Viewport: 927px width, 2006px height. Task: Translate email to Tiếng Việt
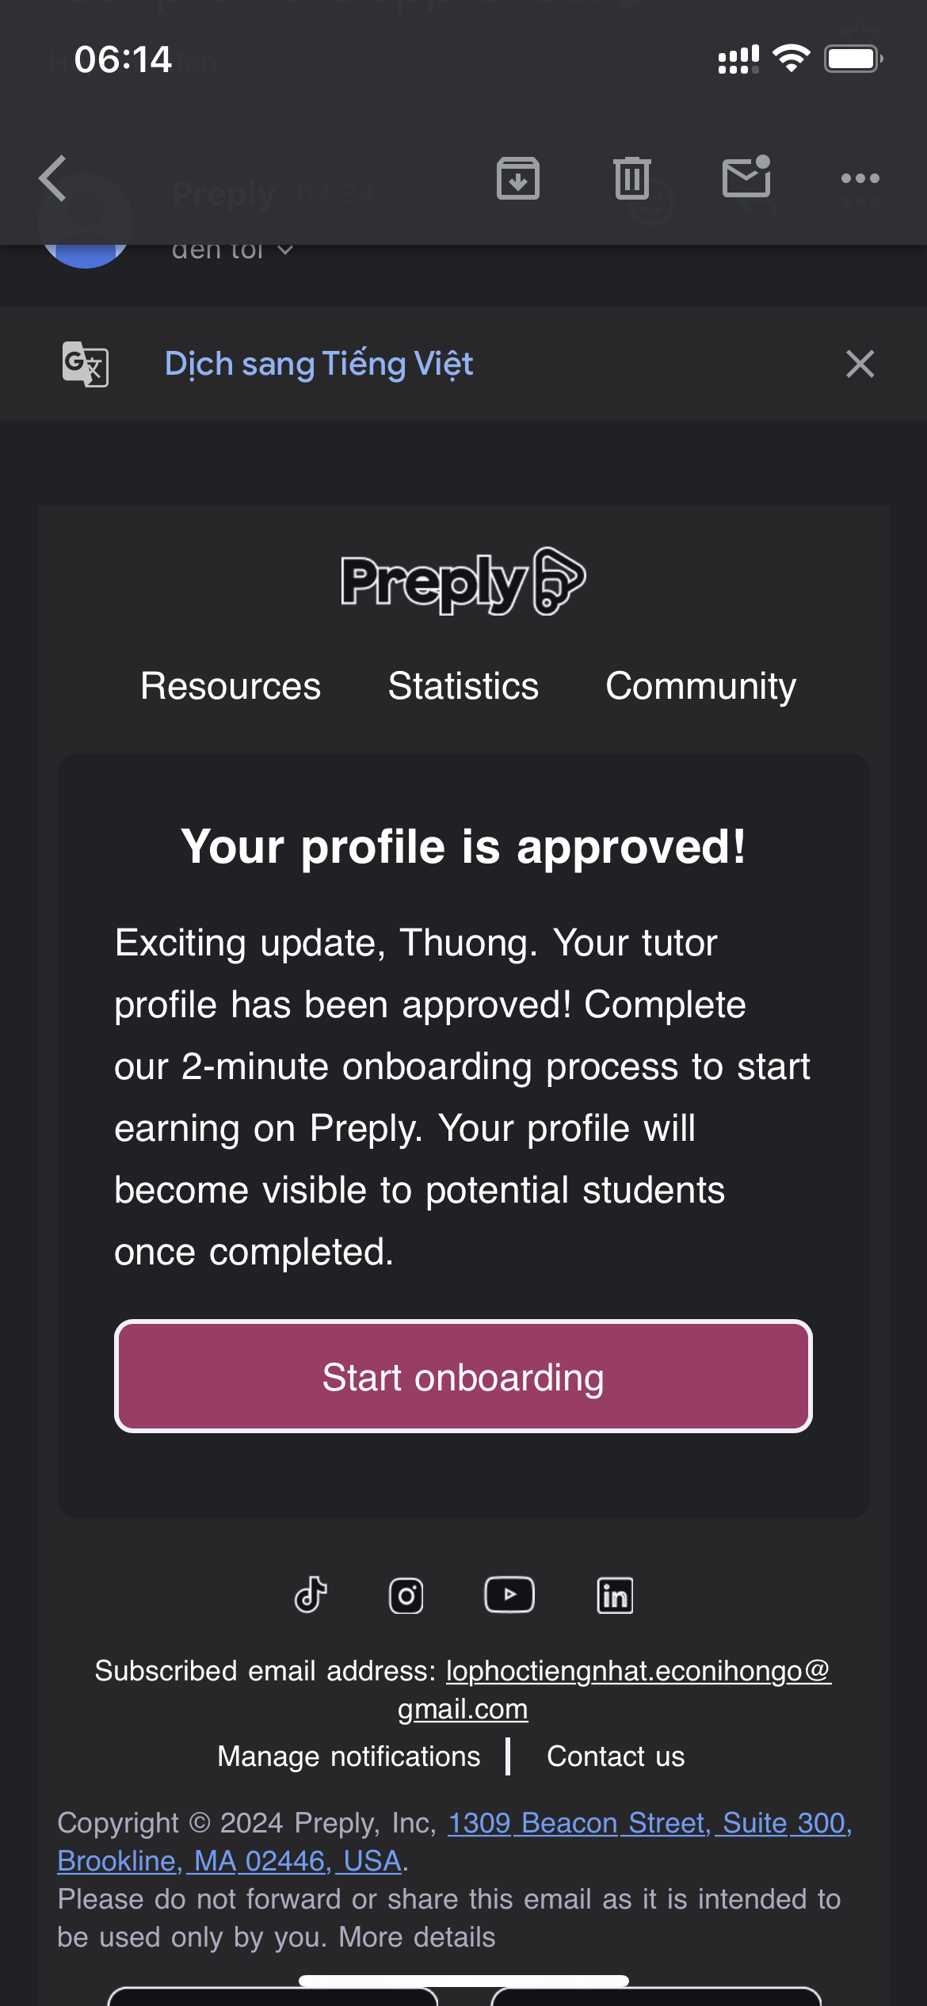point(319,364)
